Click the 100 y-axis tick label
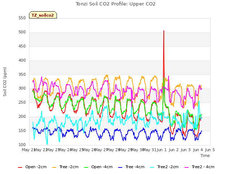Viewport: 232px width, 174px height. 22,145
